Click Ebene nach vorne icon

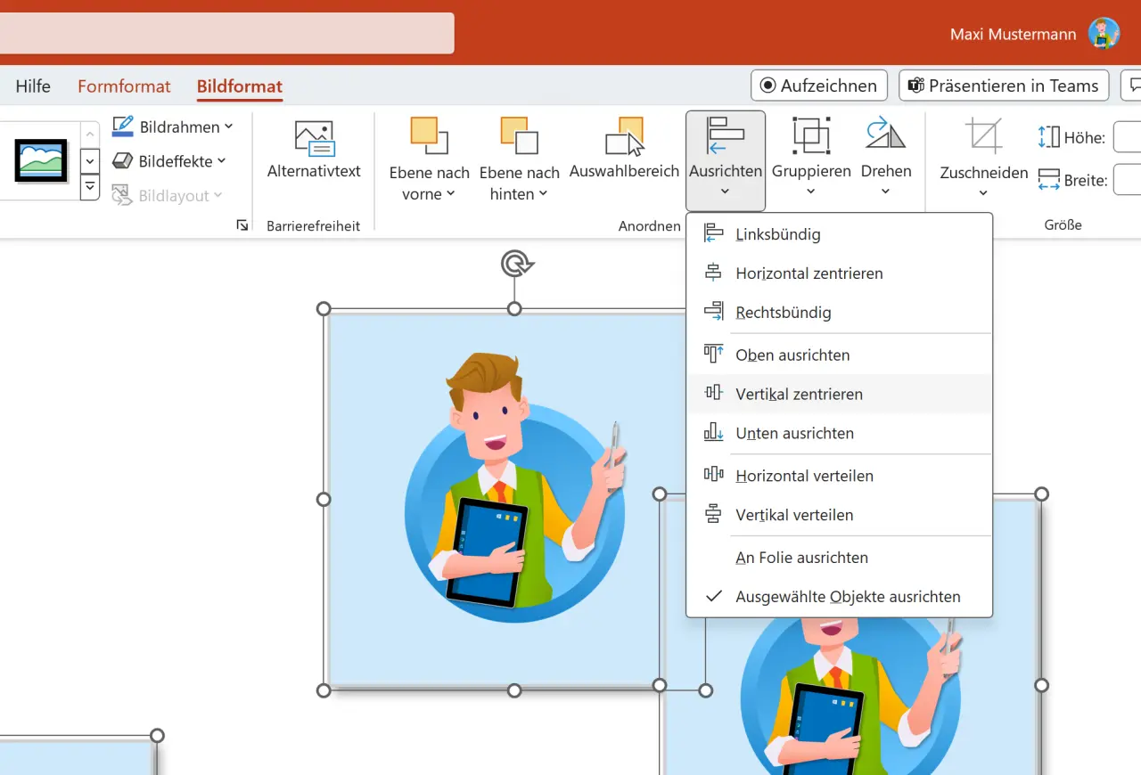429,135
